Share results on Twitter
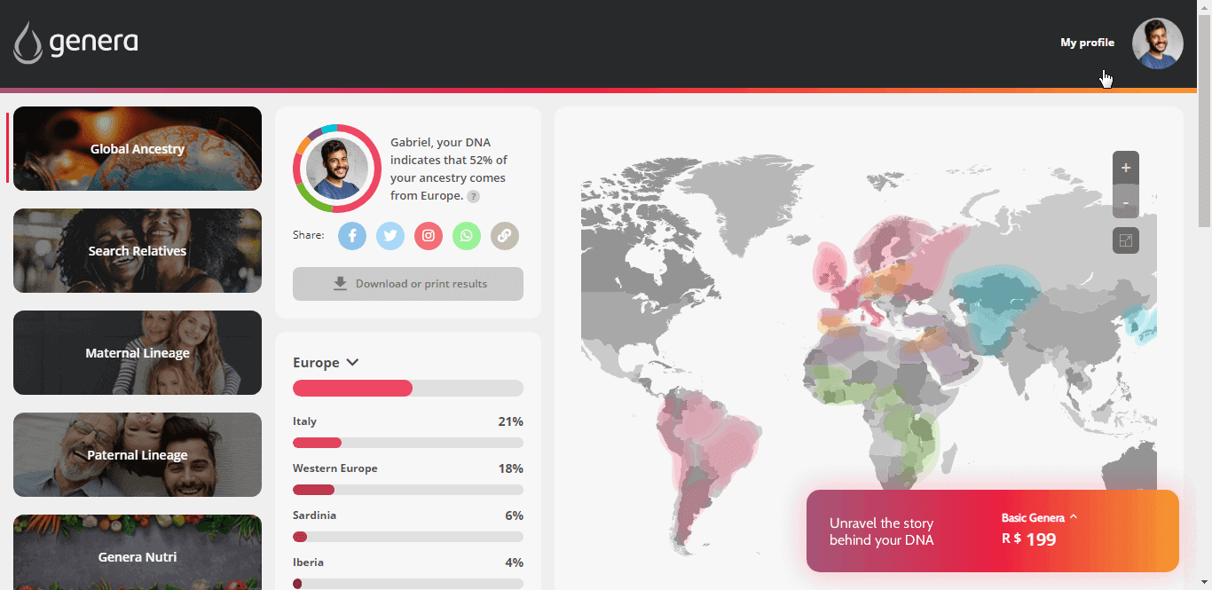 (390, 236)
